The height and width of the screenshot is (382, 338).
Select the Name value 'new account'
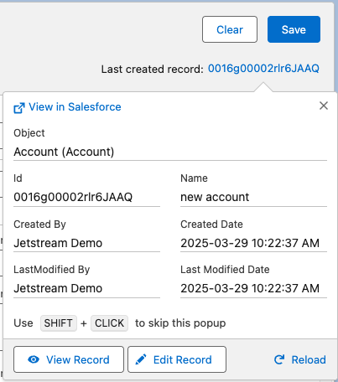(215, 197)
